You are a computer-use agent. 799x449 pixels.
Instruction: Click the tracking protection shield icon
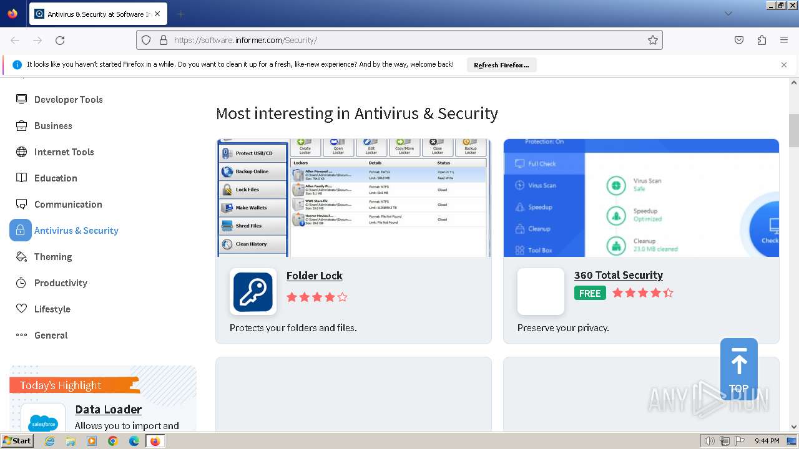pyautogui.click(x=146, y=40)
